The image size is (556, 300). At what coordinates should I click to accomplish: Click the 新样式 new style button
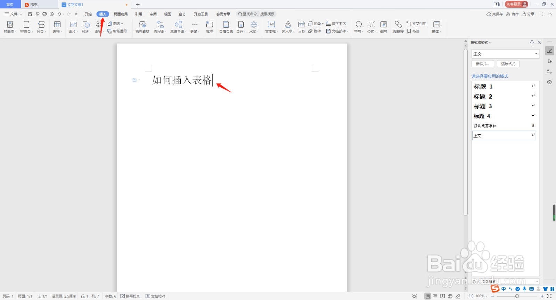pyautogui.click(x=483, y=64)
